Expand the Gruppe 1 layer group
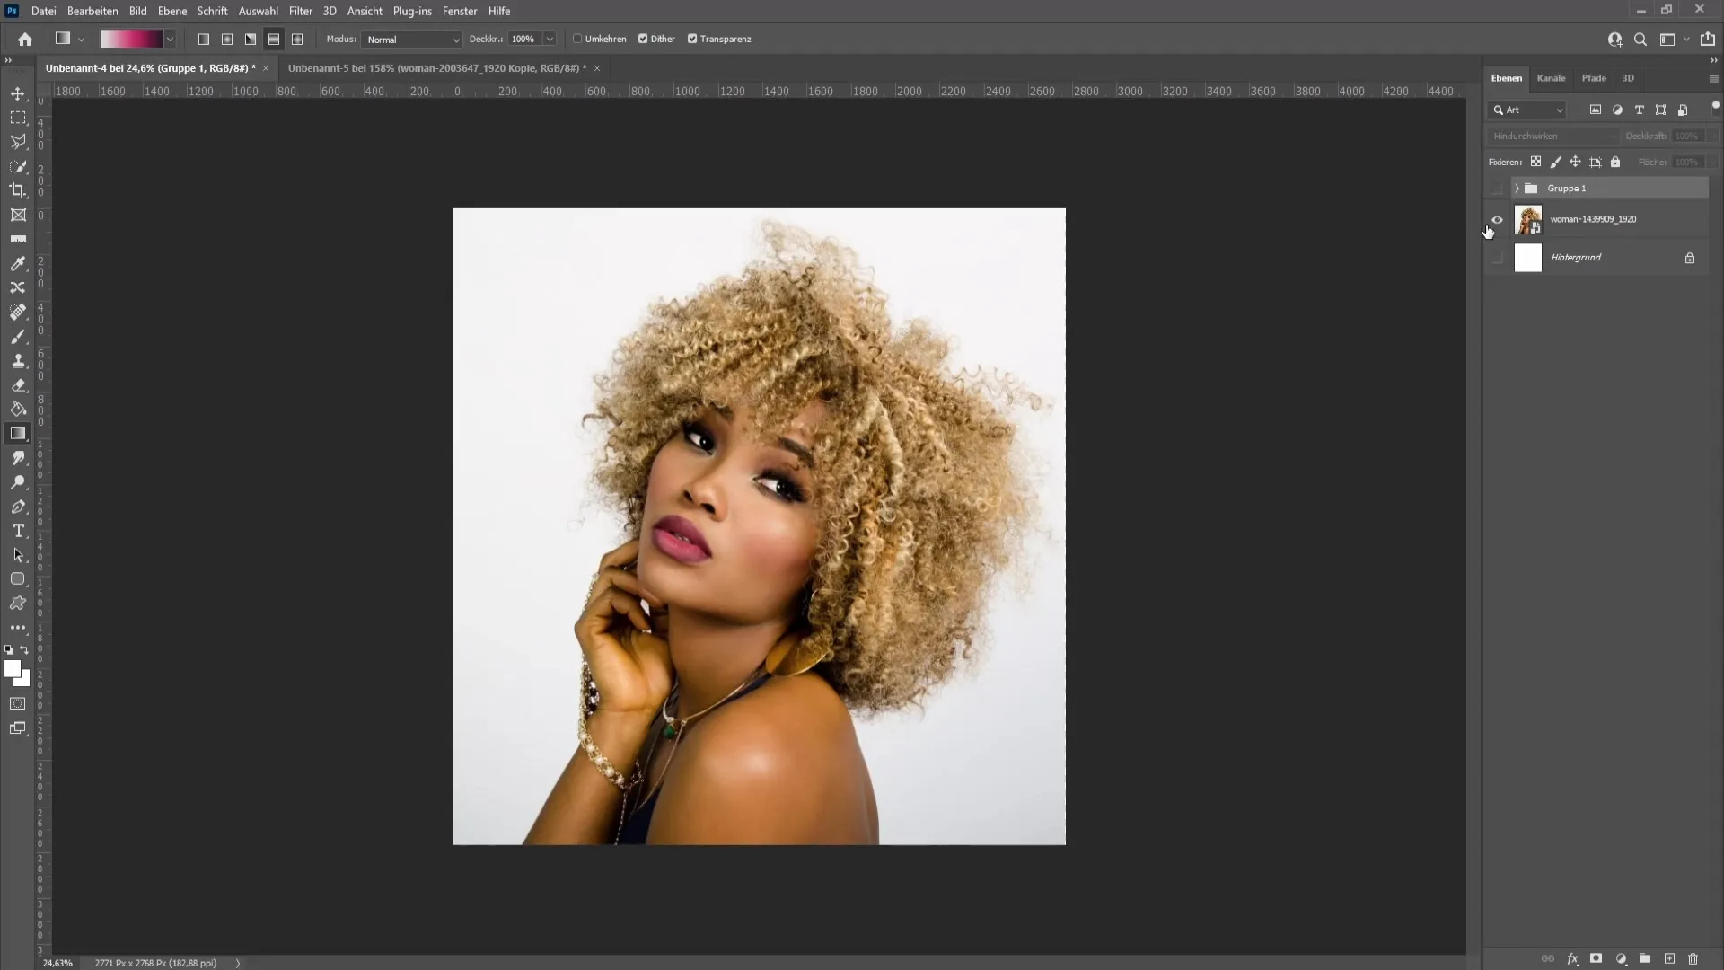 click(1516, 187)
